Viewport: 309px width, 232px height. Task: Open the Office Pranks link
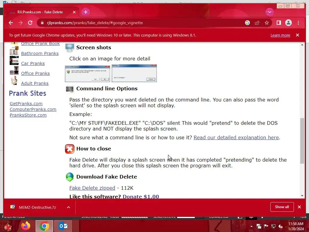pos(36,73)
